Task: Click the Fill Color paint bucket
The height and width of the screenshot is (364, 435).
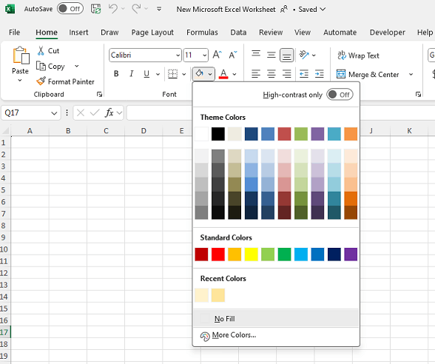Action: 200,73
